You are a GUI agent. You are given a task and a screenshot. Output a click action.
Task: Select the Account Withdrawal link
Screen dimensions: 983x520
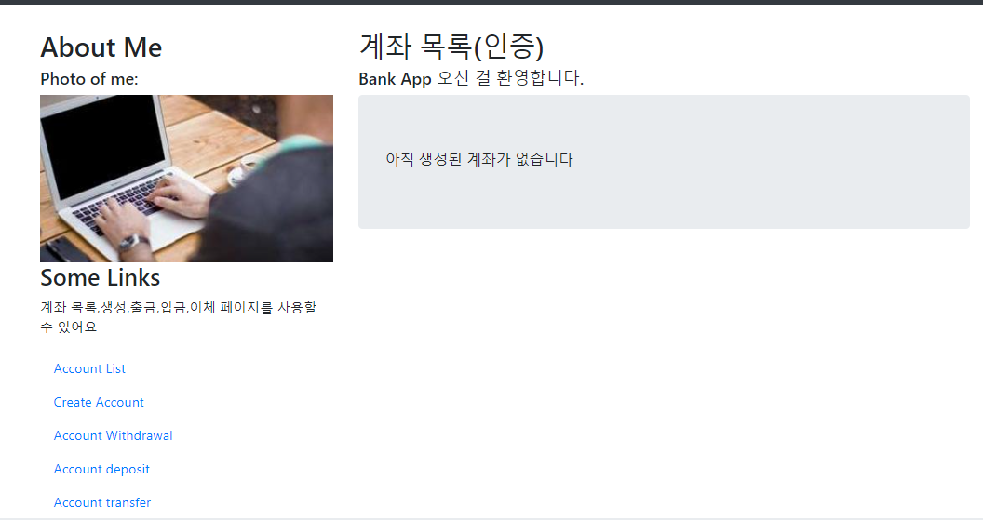point(113,436)
